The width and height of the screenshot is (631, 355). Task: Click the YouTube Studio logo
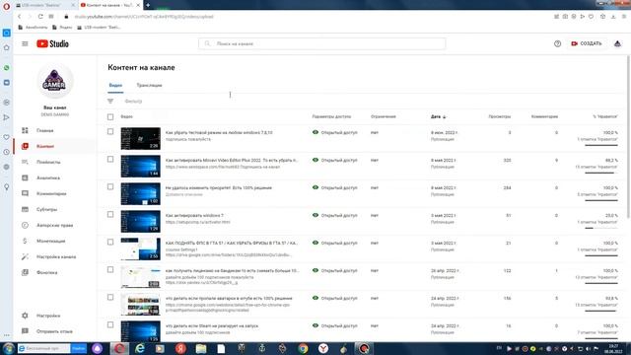(52, 43)
